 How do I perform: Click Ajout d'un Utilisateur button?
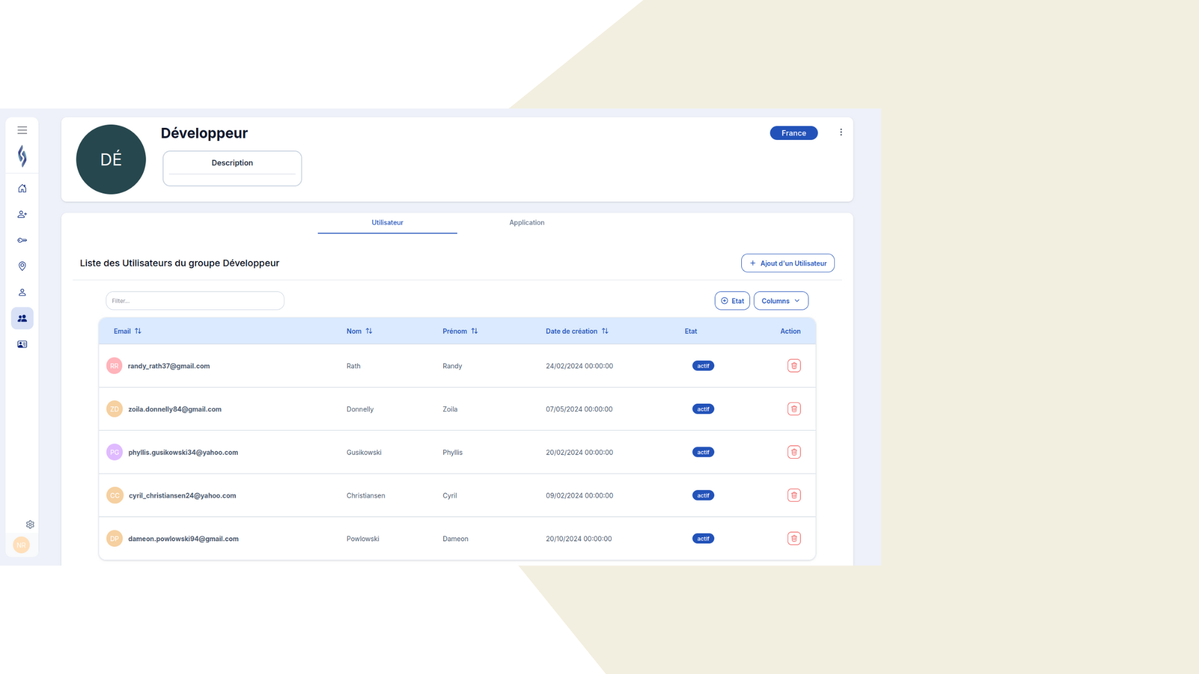pos(787,263)
